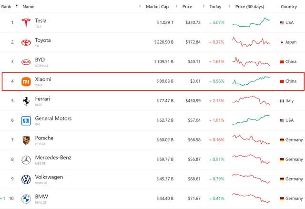Open the Volkswagen company name

(x=49, y=177)
